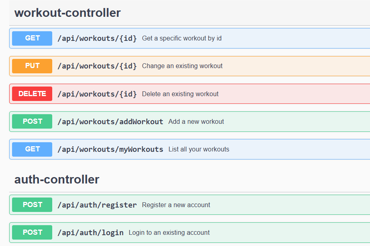
Task: Open the GET /api/workouts/myWorkouts row
Action: pyautogui.click(x=190, y=149)
